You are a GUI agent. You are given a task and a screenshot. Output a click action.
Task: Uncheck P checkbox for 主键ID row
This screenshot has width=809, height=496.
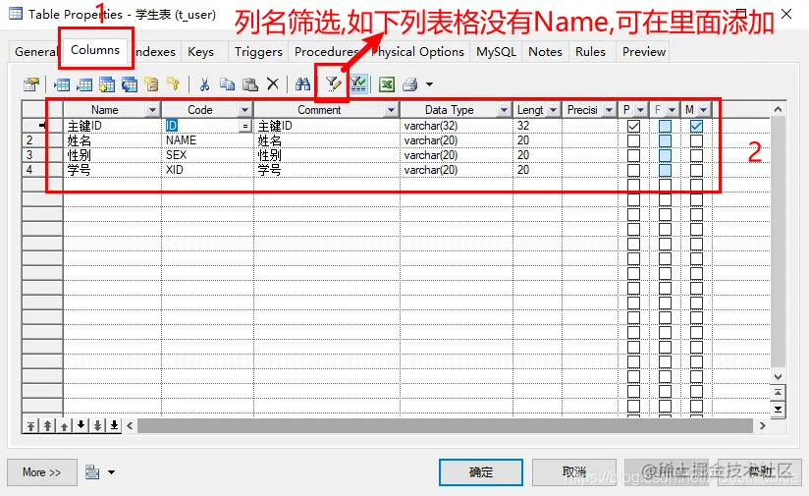pos(633,126)
